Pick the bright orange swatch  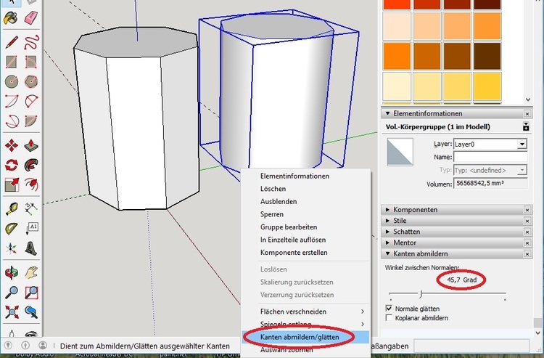coord(397,56)
